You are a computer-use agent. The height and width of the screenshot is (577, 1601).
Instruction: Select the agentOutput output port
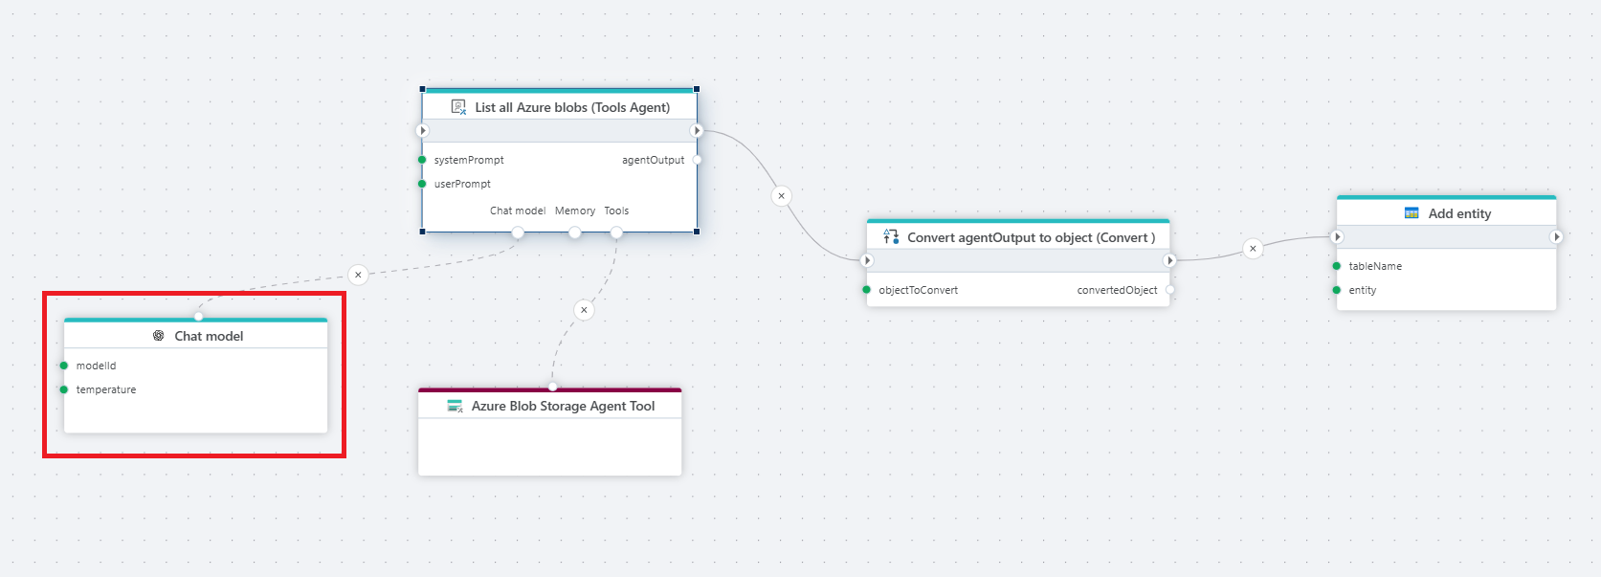point(697,160)
